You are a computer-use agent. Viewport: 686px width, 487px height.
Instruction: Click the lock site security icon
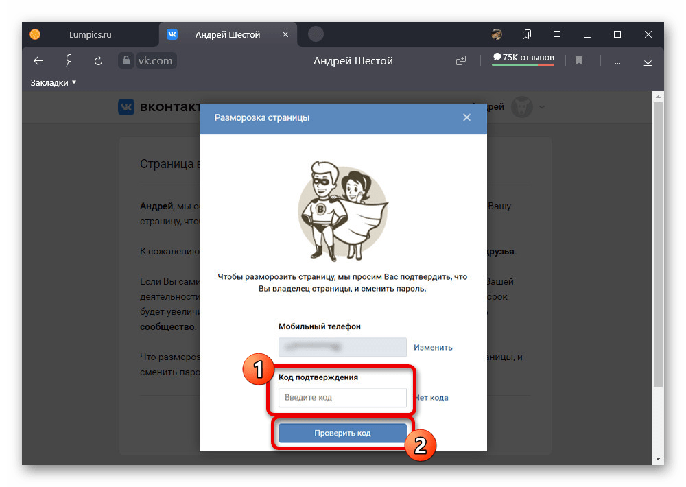tap(126, 60)
